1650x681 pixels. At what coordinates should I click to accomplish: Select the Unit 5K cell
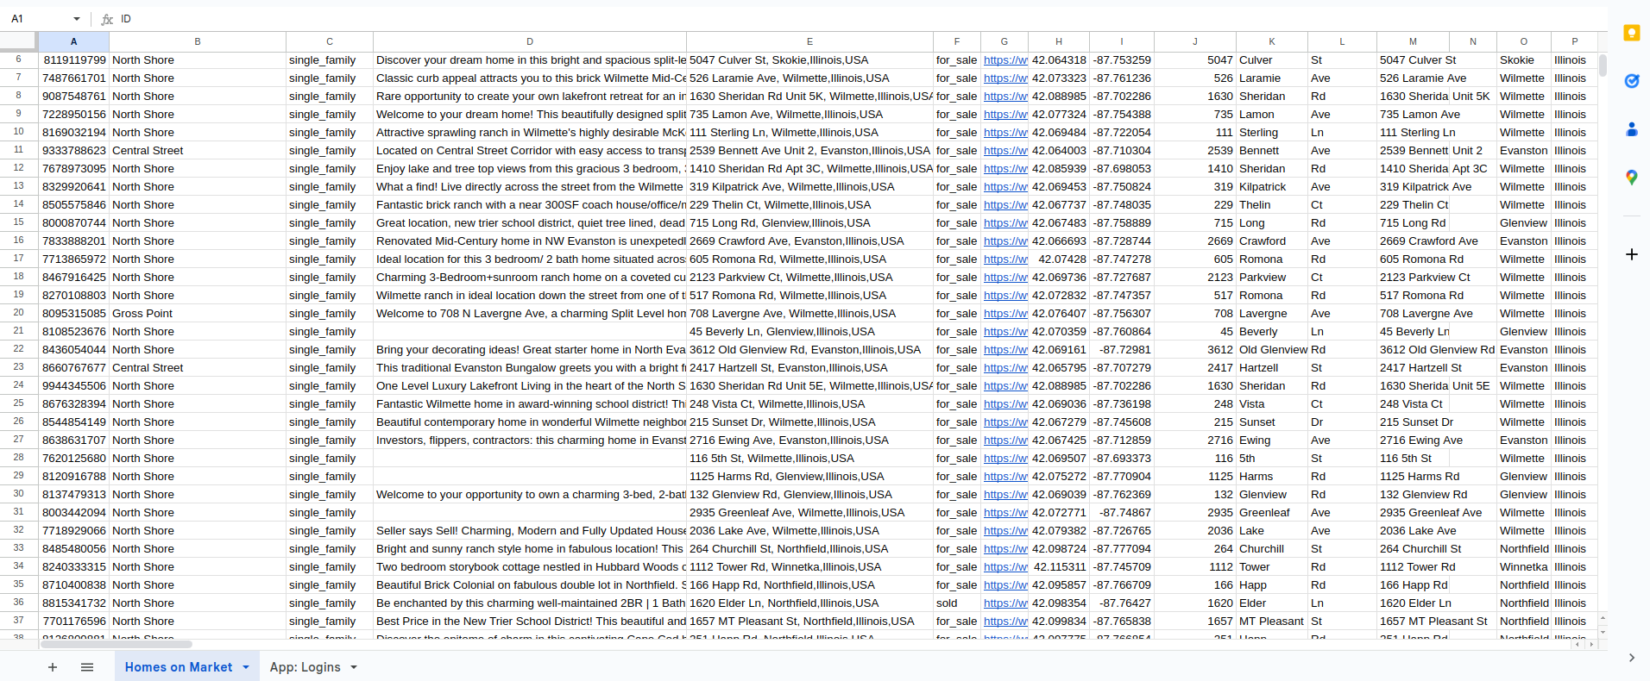1472,97
